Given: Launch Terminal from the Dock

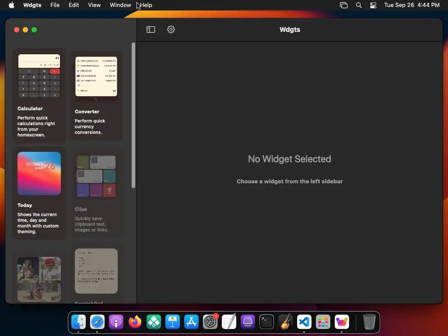Looking at the screenshot, I should pyautogui.click(x=266, y=322).
